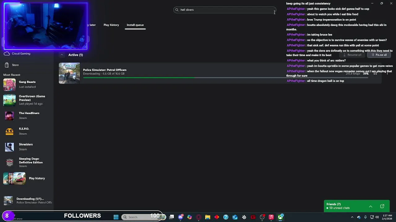
Task: Click the Gang Beasts game icon
Action: (9, 84)
